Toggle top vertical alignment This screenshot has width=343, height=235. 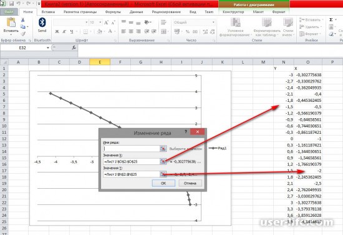tap(123, 22)
